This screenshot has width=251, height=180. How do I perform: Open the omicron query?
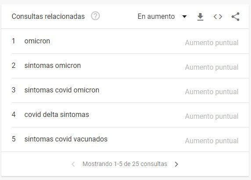tap(37, 41)
